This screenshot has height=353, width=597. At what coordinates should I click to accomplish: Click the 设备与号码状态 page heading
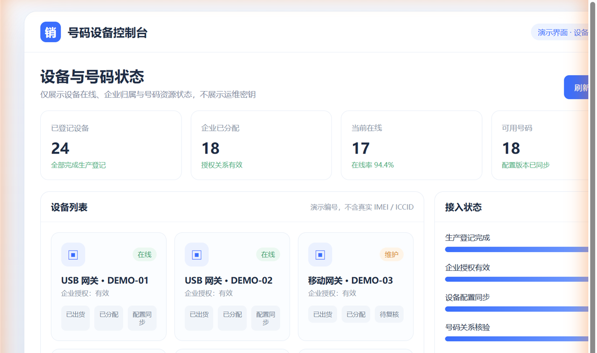(93, 77)
